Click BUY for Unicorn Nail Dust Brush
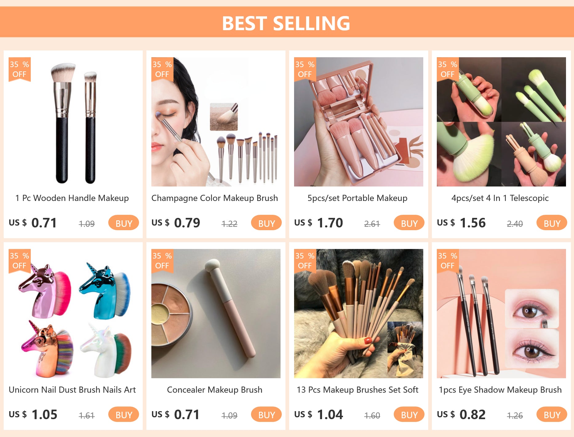574x437 pixels. click(124, 415)
